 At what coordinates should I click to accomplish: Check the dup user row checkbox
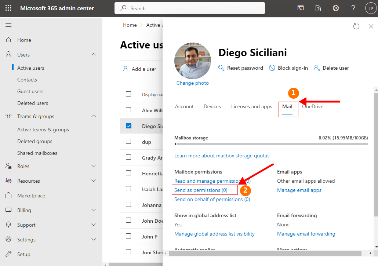click(128, 141)
